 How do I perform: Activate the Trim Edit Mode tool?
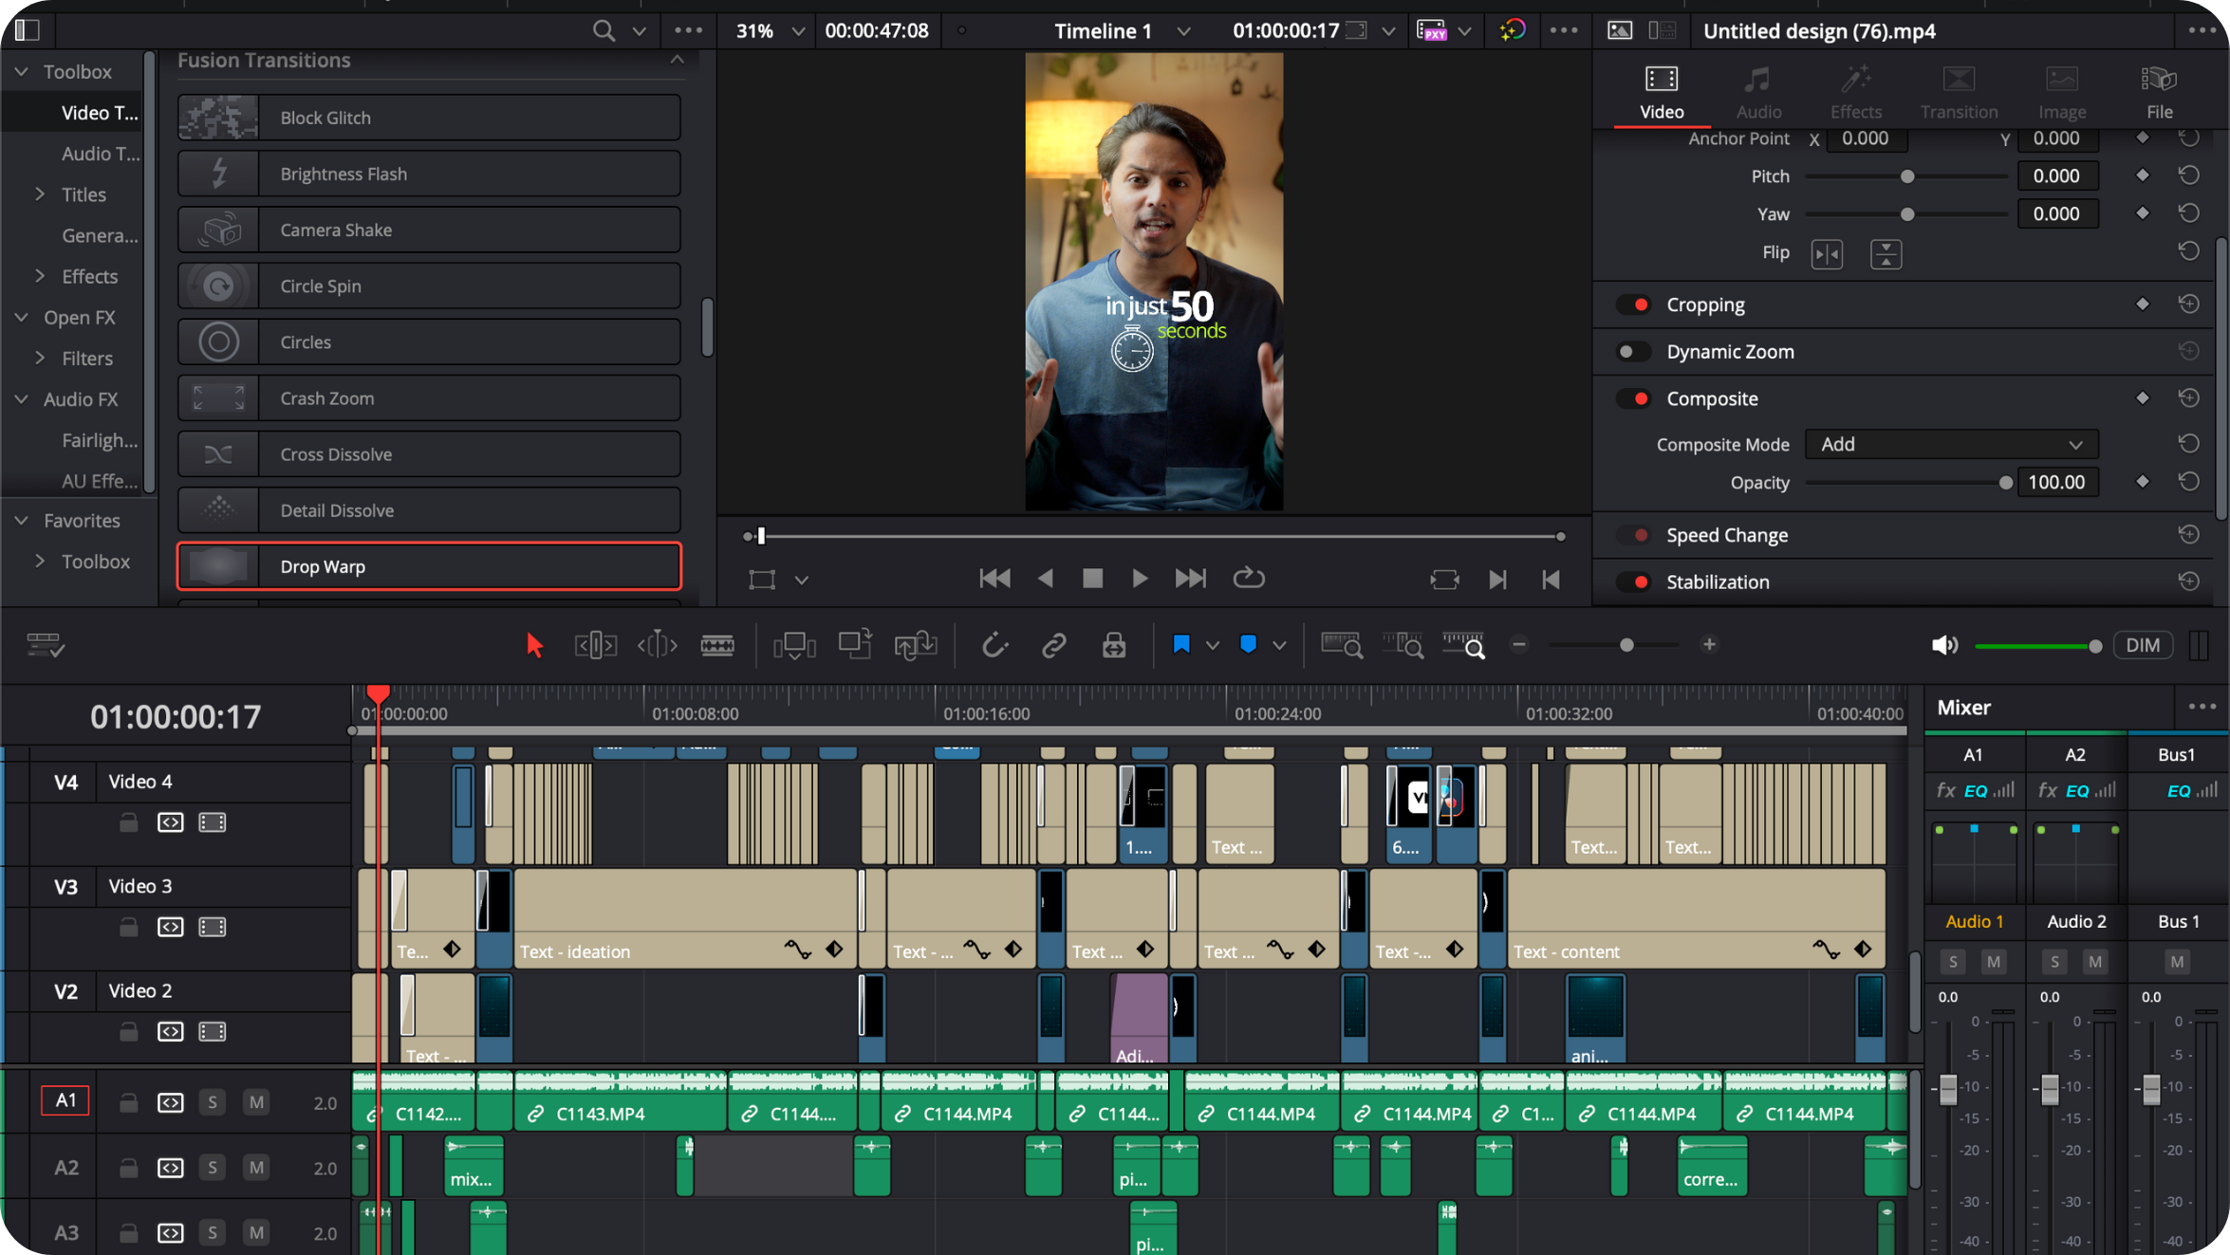click(x=596, y=646)
